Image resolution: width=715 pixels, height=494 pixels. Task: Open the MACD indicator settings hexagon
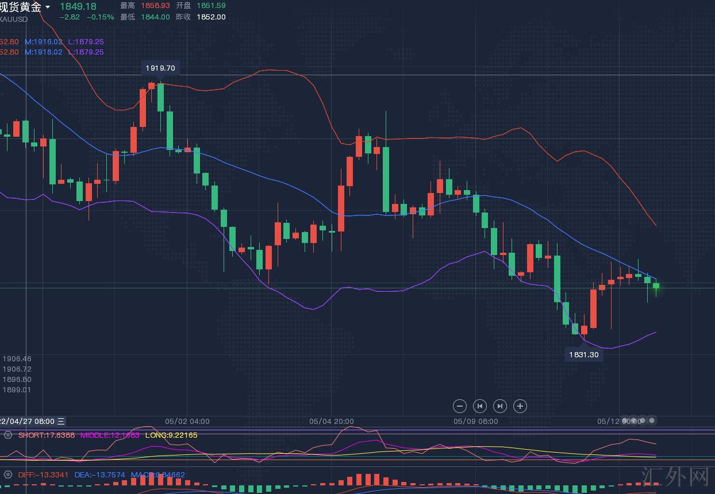tap(7, 475)
